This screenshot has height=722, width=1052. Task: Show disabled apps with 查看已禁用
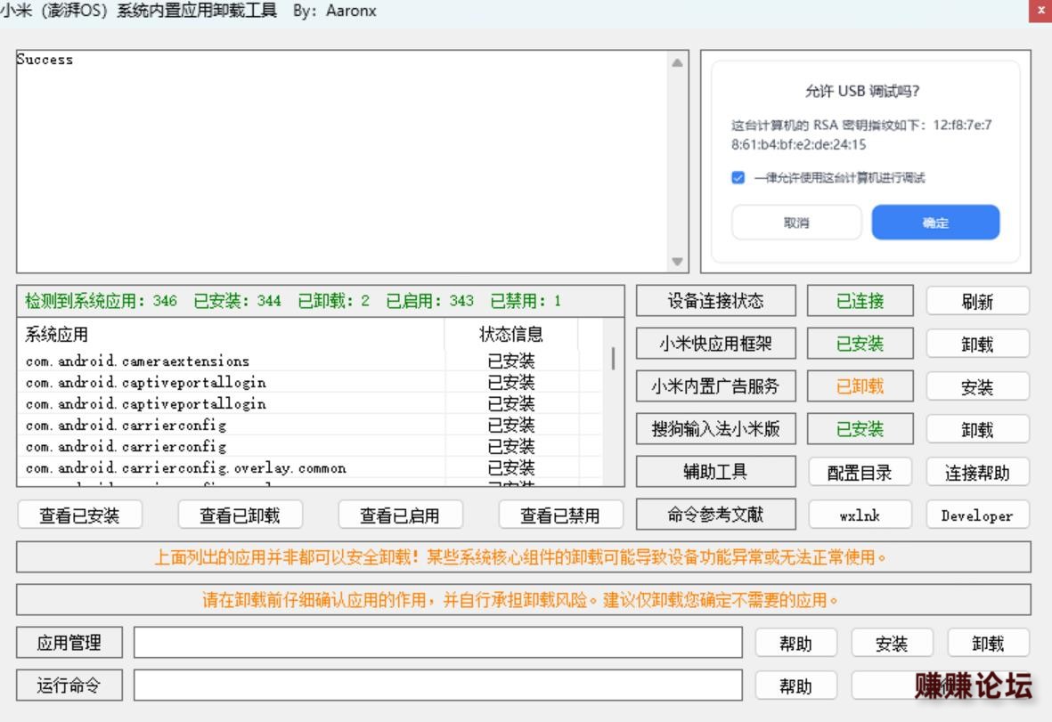coord(560,515)
